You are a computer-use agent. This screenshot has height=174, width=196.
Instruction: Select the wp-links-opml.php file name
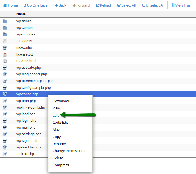click(x=31, y=107)
